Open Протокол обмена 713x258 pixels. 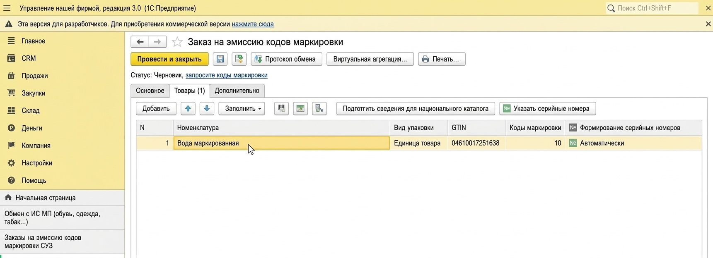pos(286,59)
